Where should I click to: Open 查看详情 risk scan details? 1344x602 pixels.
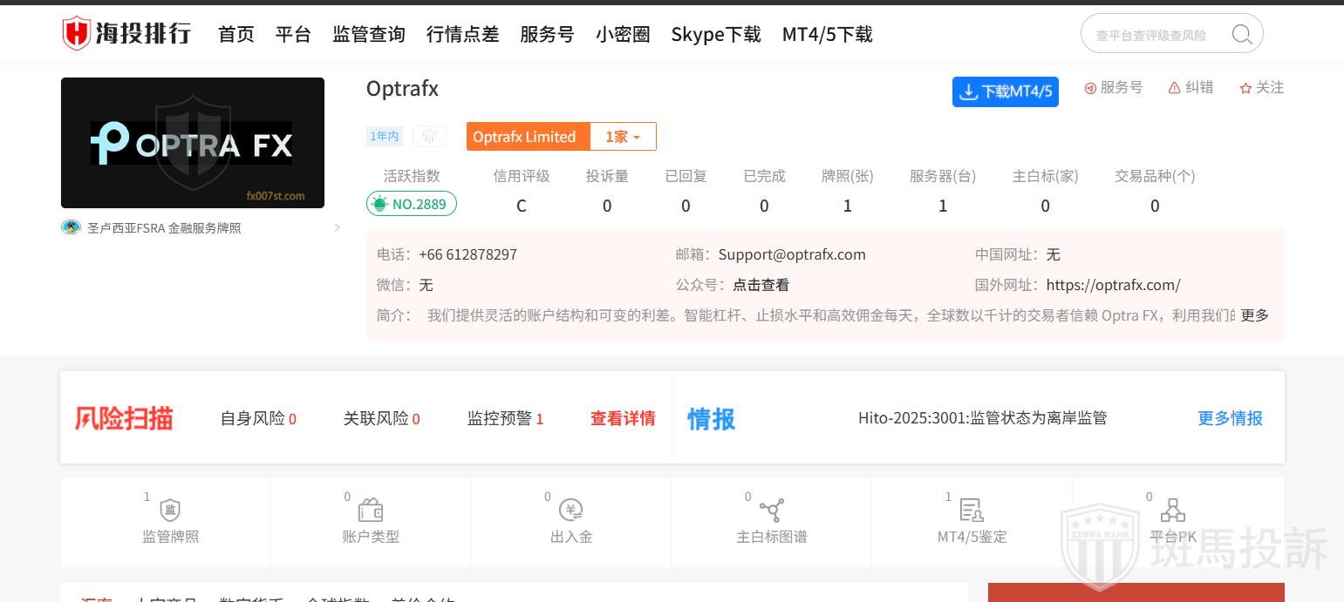(623, 418)
